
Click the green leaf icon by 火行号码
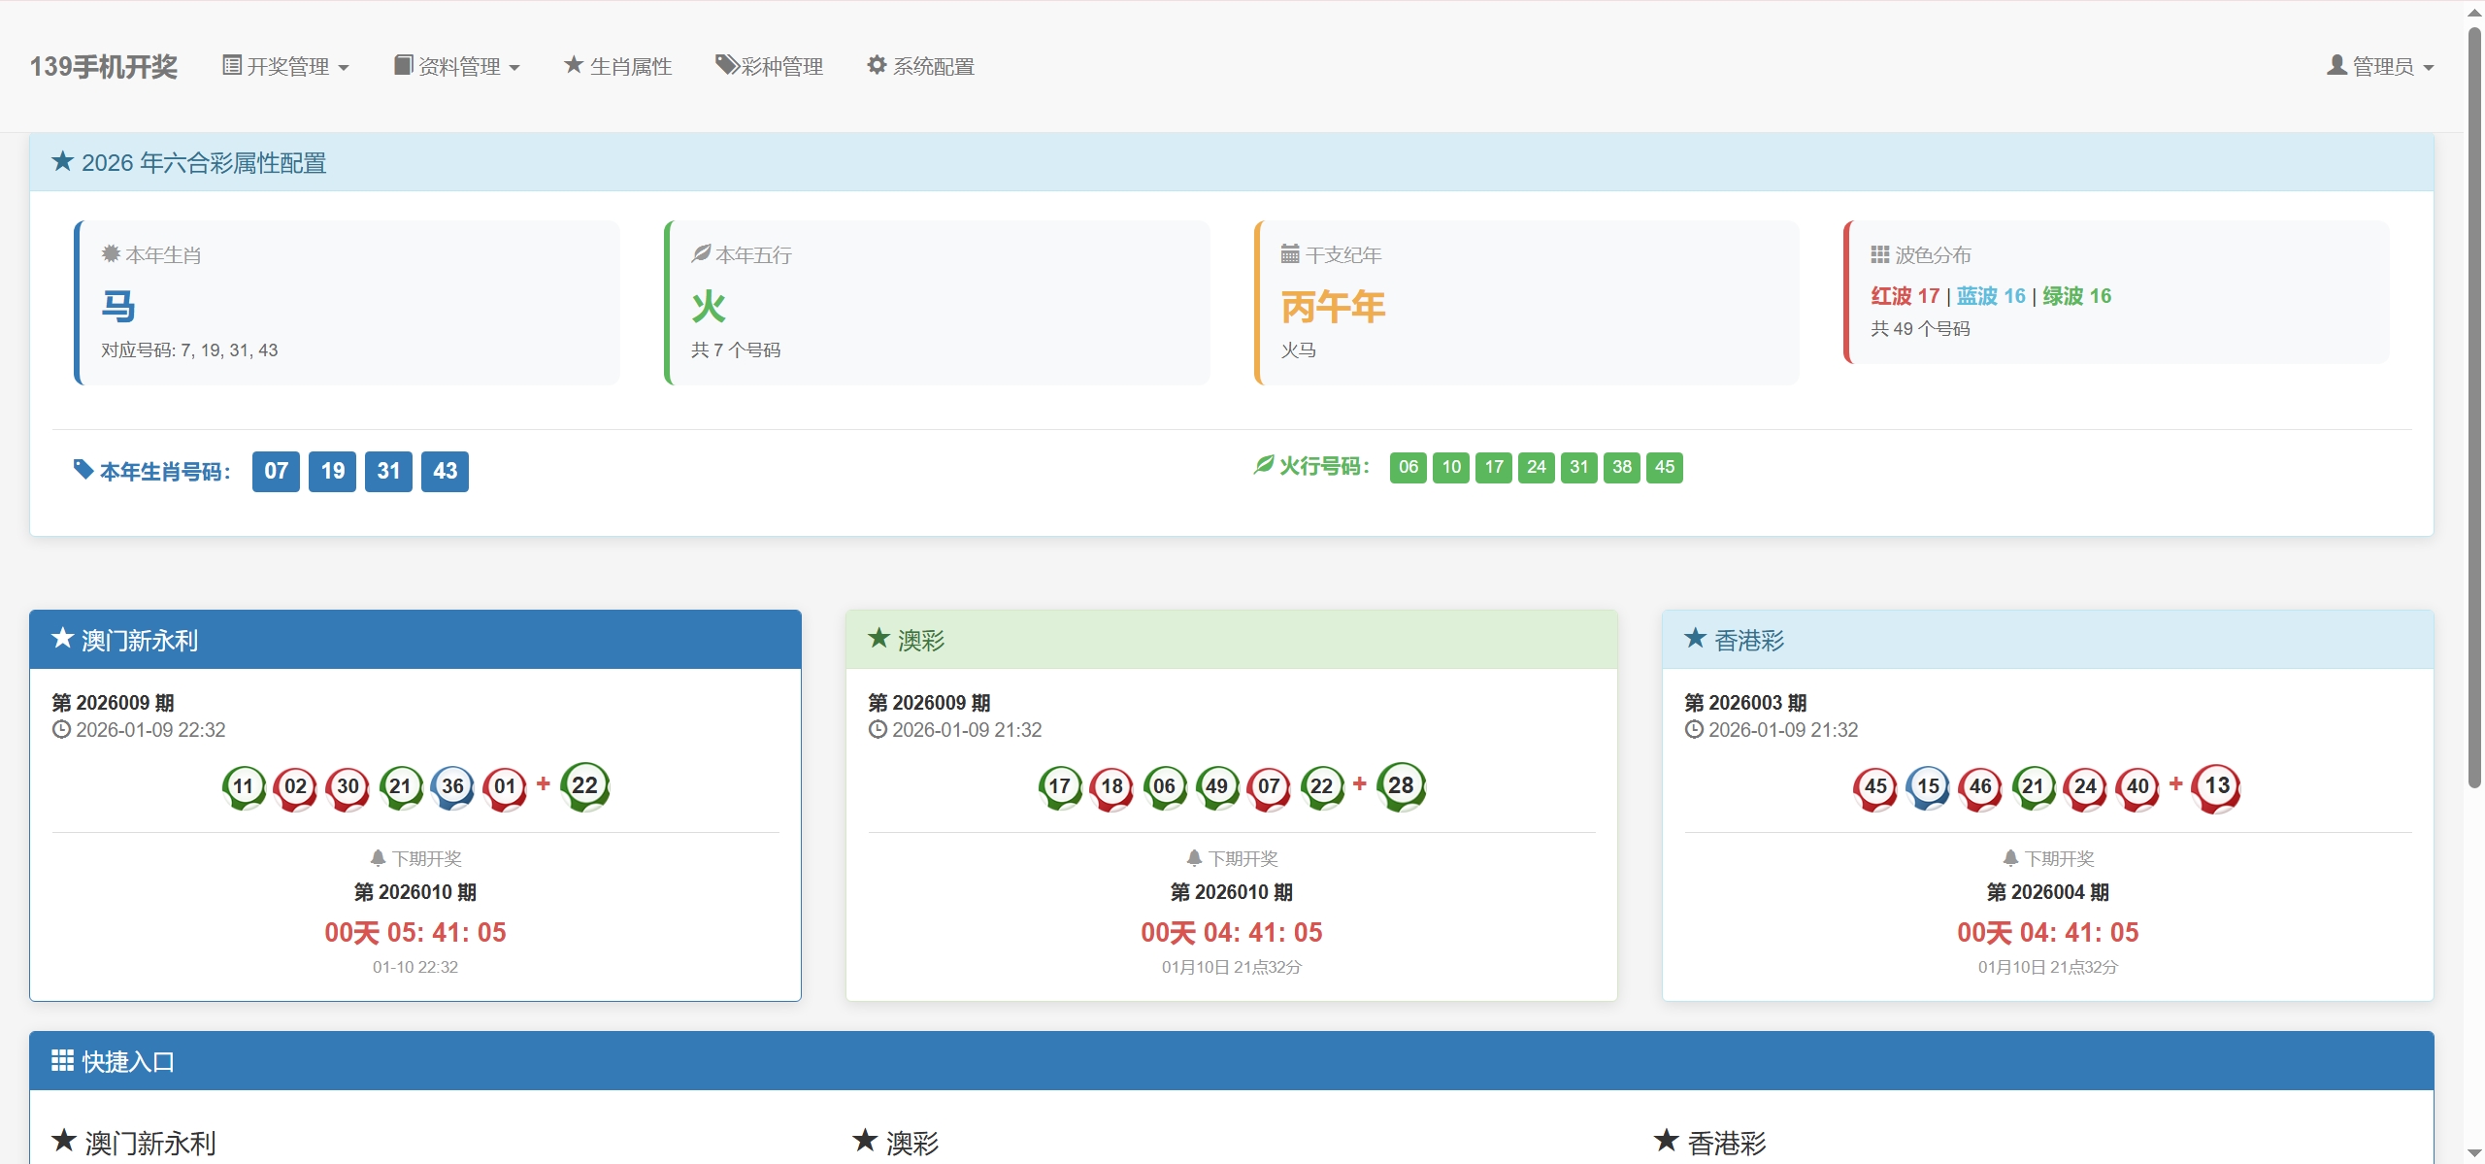click(x=1263, y=466)
